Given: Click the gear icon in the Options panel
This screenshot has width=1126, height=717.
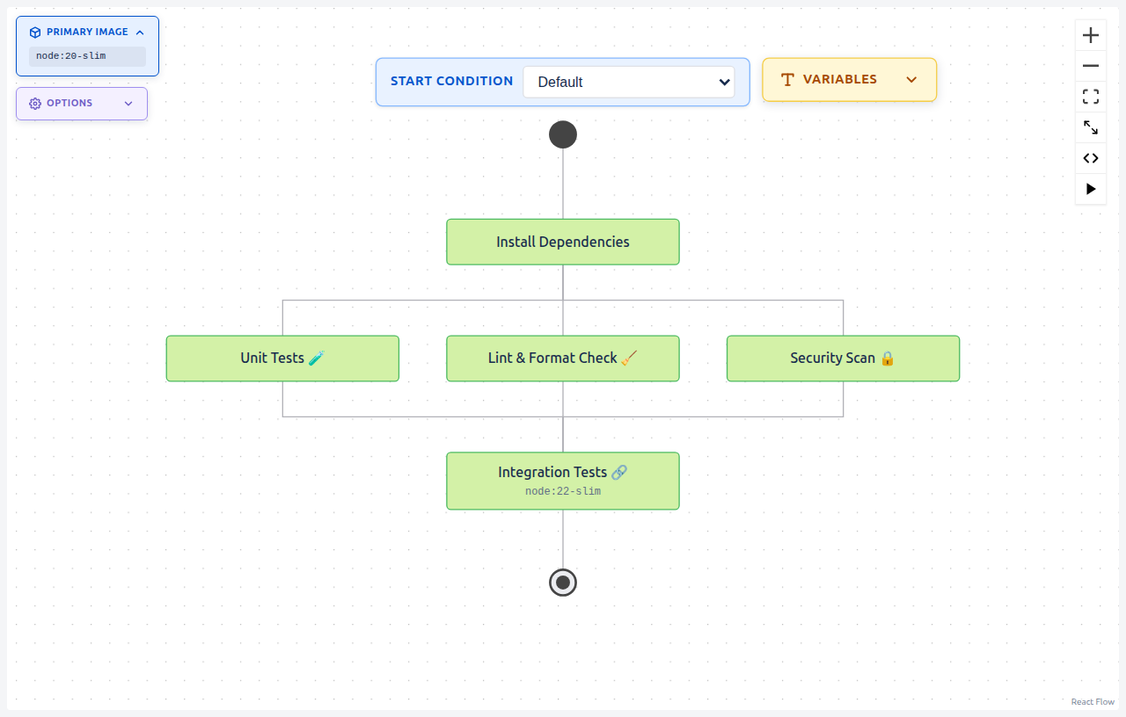Looking at the screenshot, I should click(33, 103).
